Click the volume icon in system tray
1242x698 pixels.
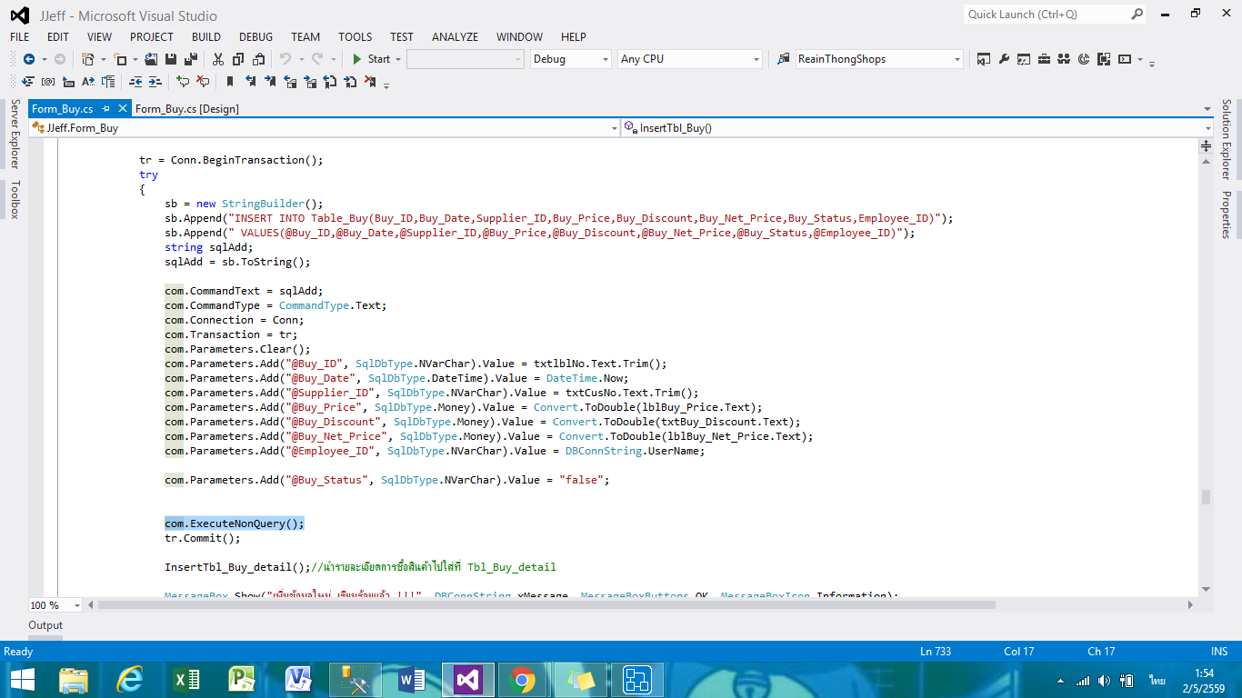click(1104, 680)
